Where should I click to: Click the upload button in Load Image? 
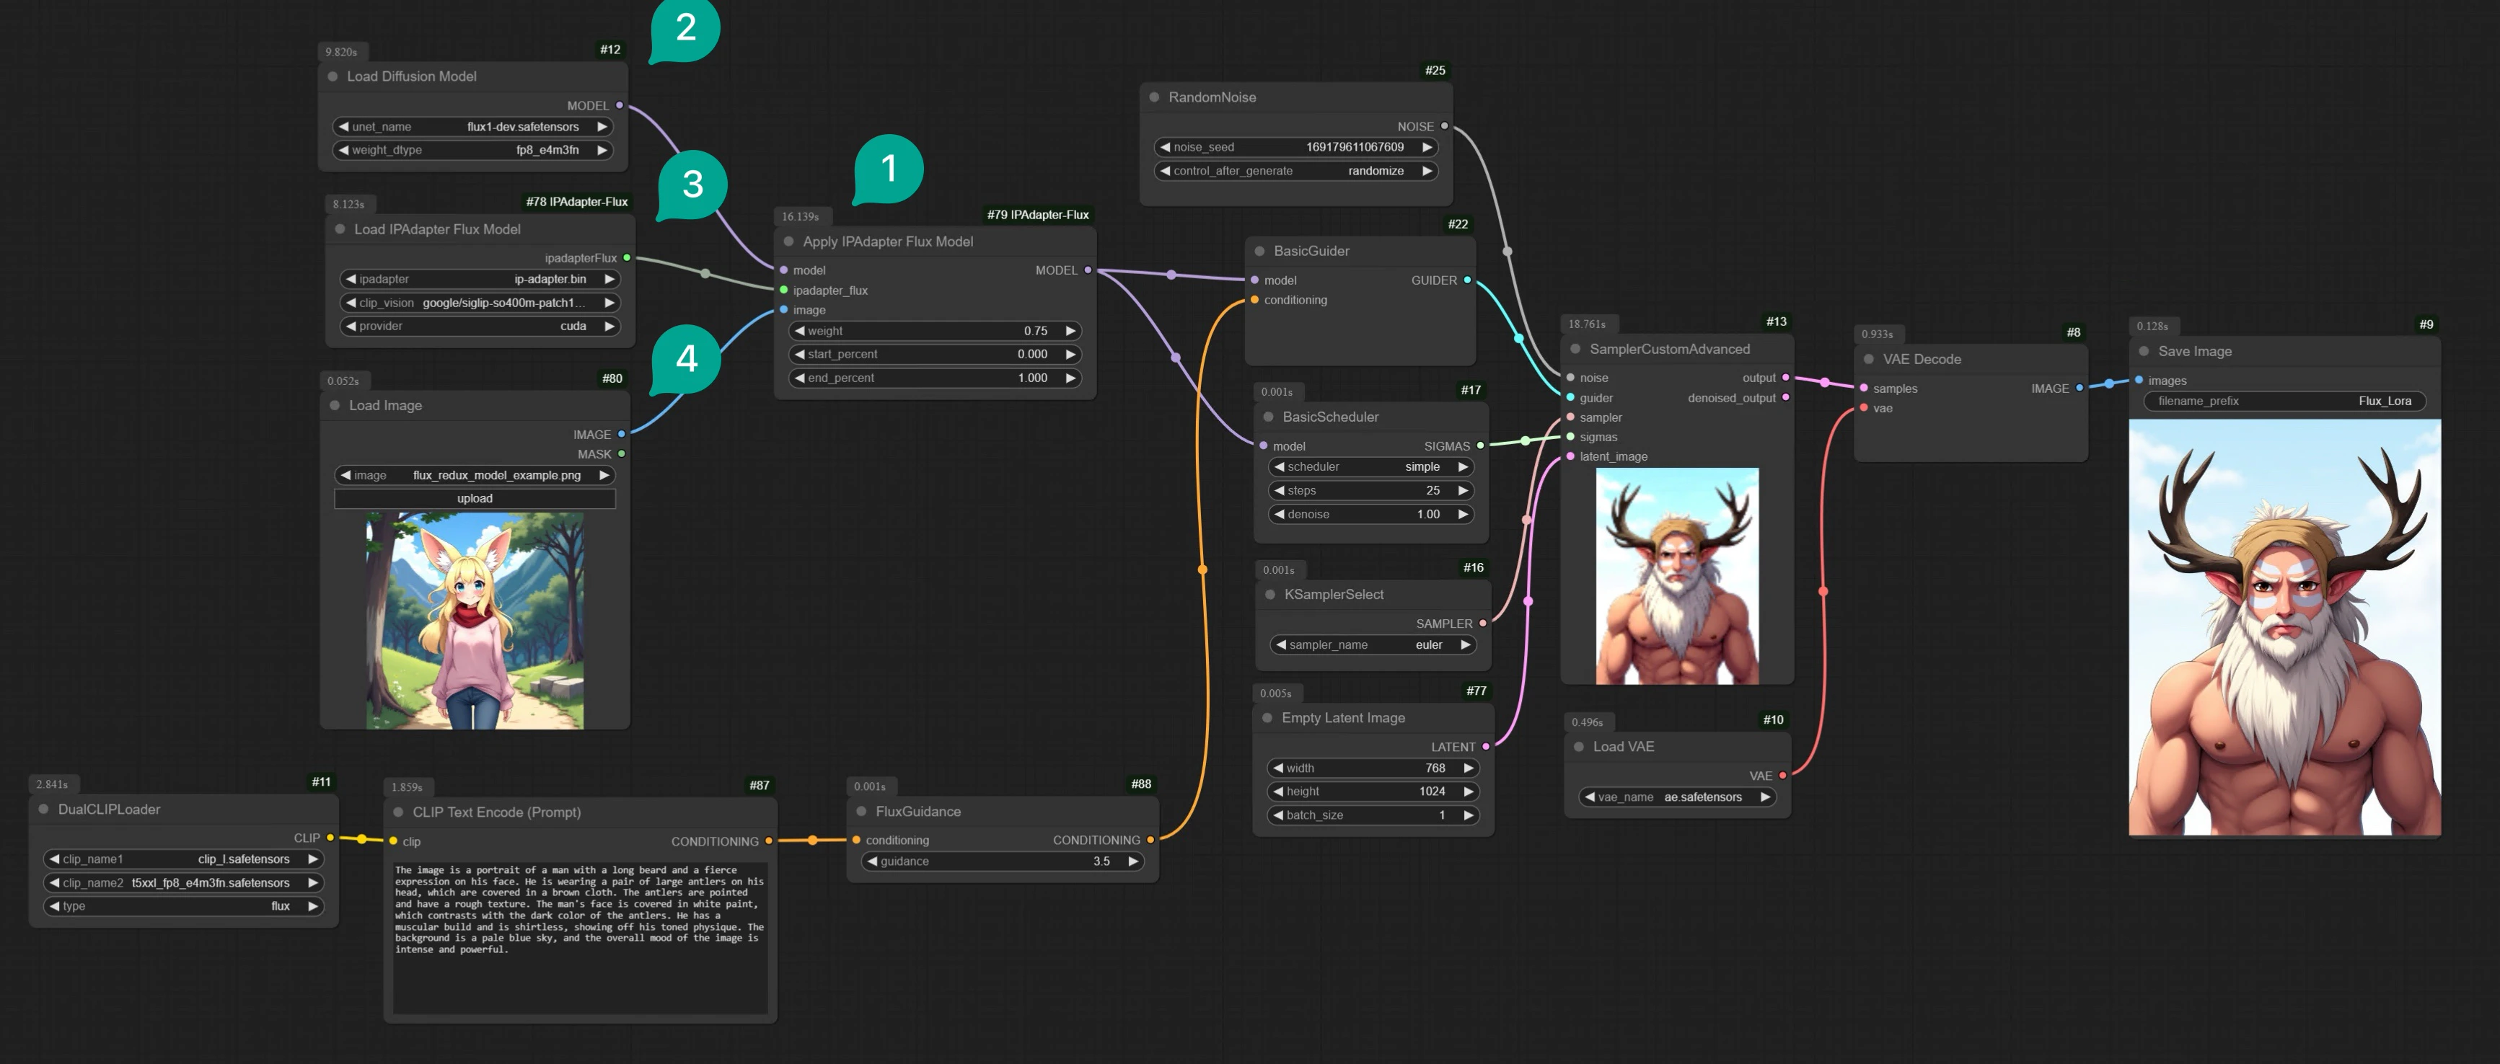[475, 499]
